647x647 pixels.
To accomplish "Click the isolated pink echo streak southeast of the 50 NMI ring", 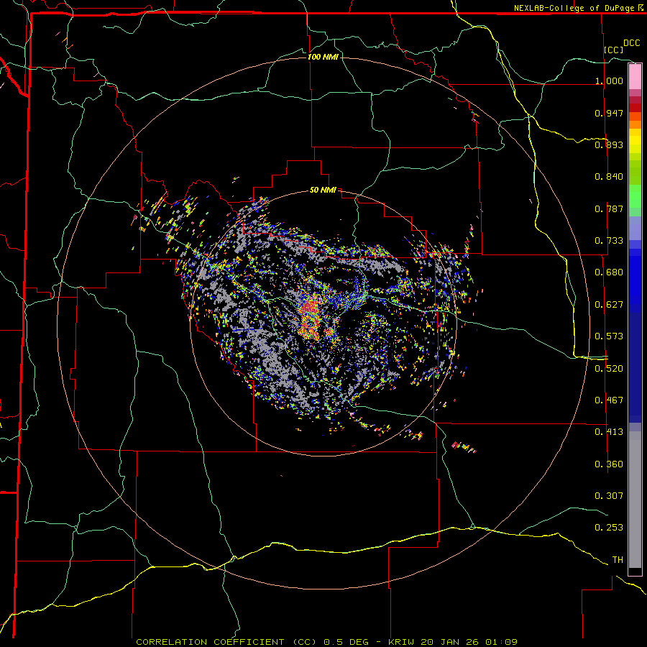I will point(464,447).
